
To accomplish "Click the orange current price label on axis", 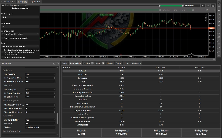I will [211, 28].
